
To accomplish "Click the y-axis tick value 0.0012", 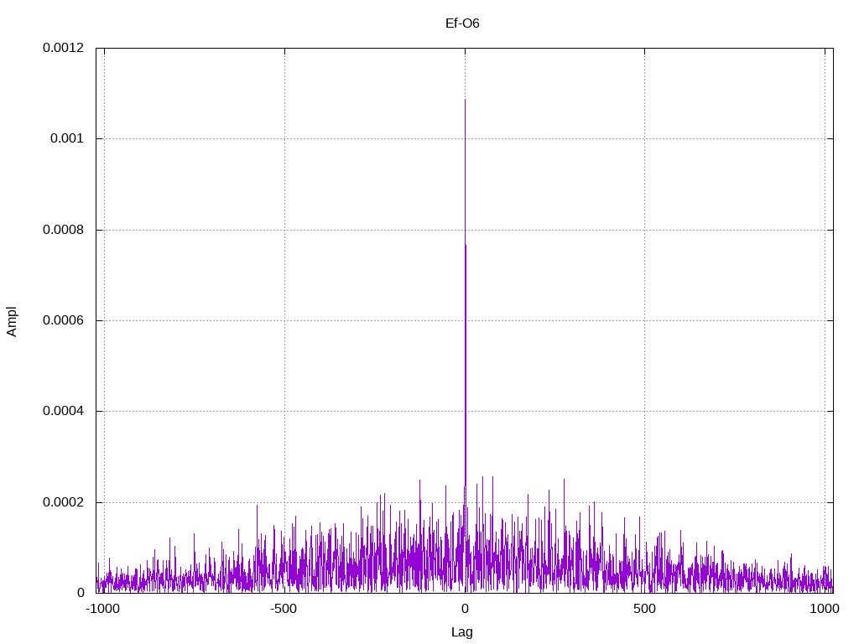I will 64,48.
